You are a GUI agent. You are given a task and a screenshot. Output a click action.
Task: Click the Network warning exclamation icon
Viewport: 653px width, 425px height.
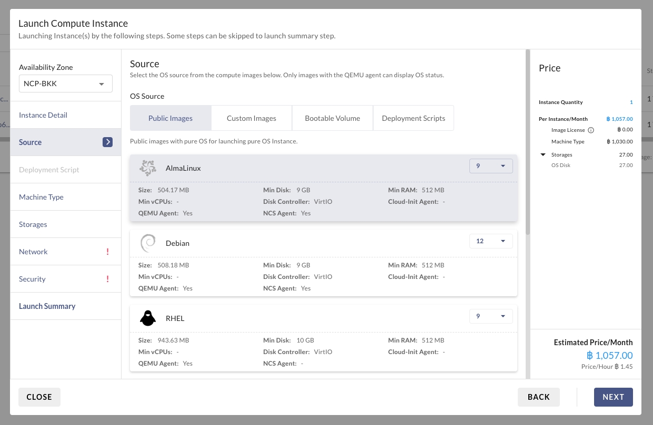click(x=107, y=252)
